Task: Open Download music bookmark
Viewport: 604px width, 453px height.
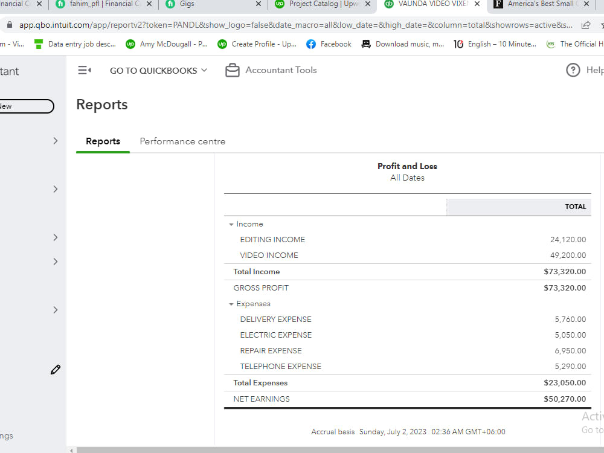Action: pos(402,44)
